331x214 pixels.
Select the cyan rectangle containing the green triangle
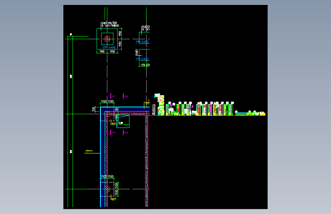pos(123,121)
